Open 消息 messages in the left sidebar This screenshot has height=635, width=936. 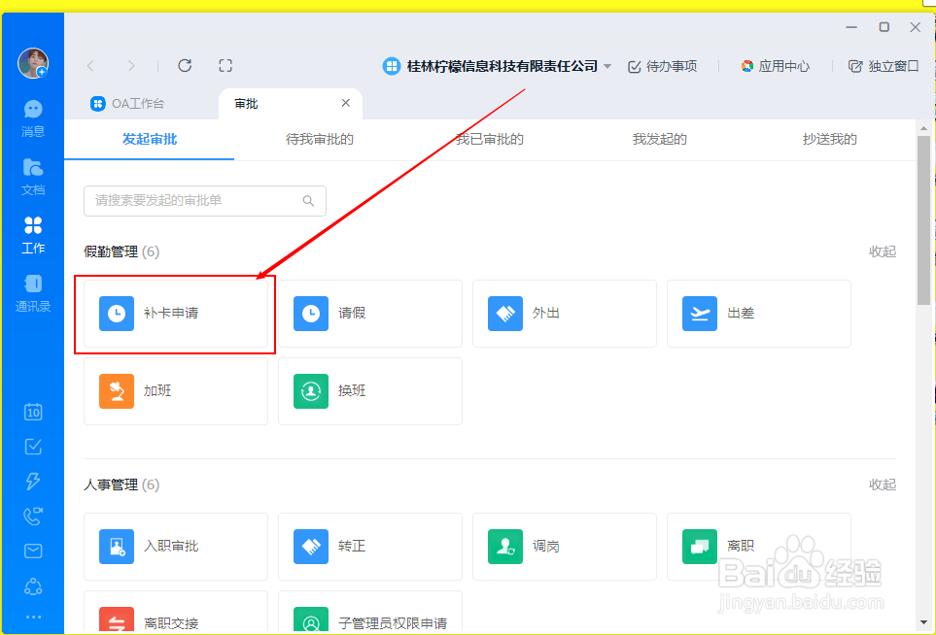(x=32, y=116)
